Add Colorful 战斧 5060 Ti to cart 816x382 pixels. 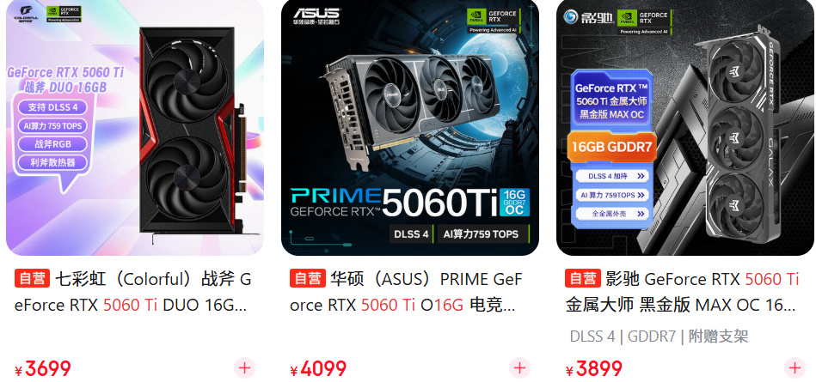point(244,368)
